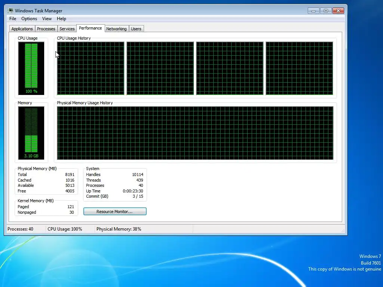Click the Handles value 10114
Viewport: 383px width, 287px height.
click(138, 175)
